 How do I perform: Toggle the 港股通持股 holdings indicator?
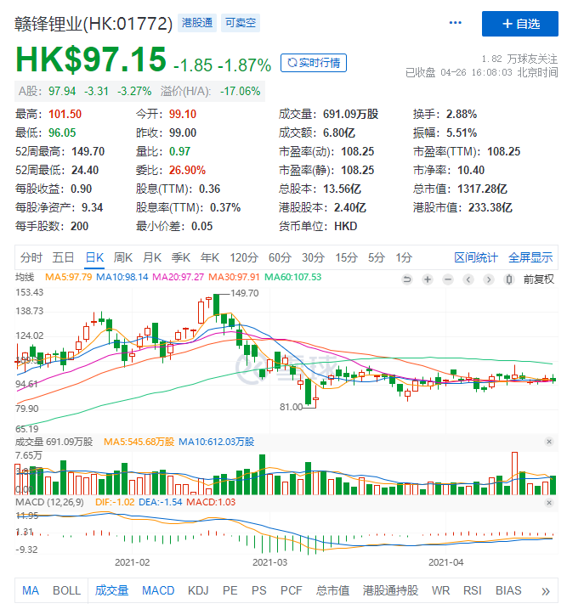click(x=390, y=591)
